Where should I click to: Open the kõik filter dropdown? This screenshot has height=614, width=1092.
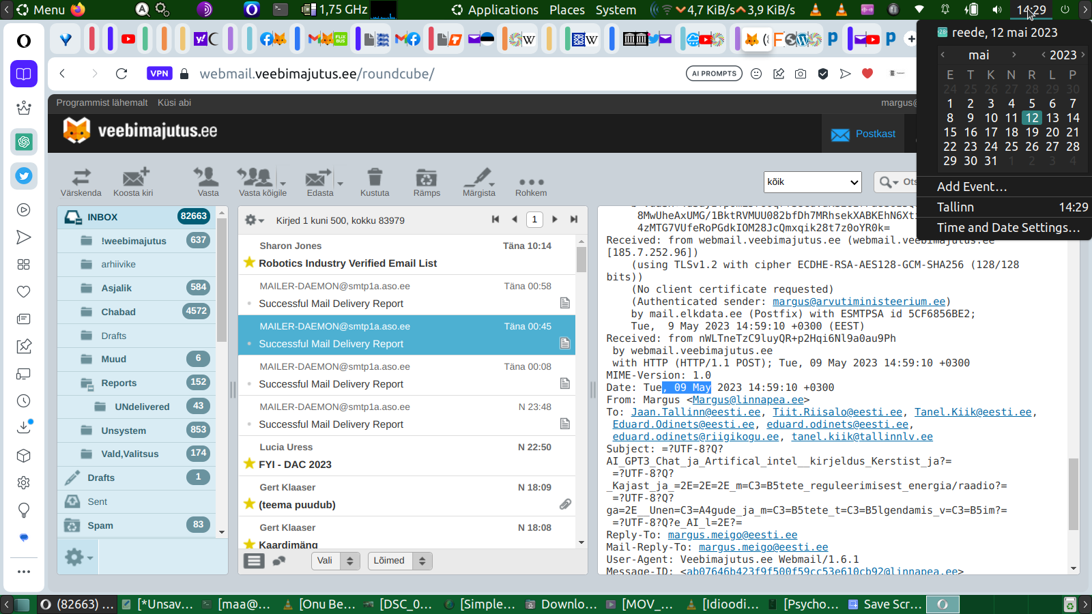click(812, 182)
